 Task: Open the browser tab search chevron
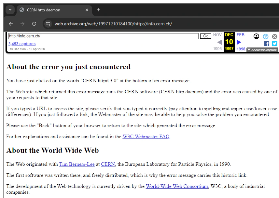(9, 10)
